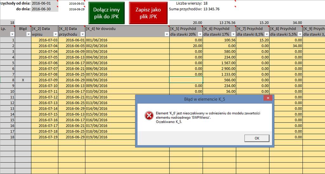Open the K_5 stawki 20% filter dropdown
Screen dimensions: 325x174
pyautogui.click(x=200, y=34)
